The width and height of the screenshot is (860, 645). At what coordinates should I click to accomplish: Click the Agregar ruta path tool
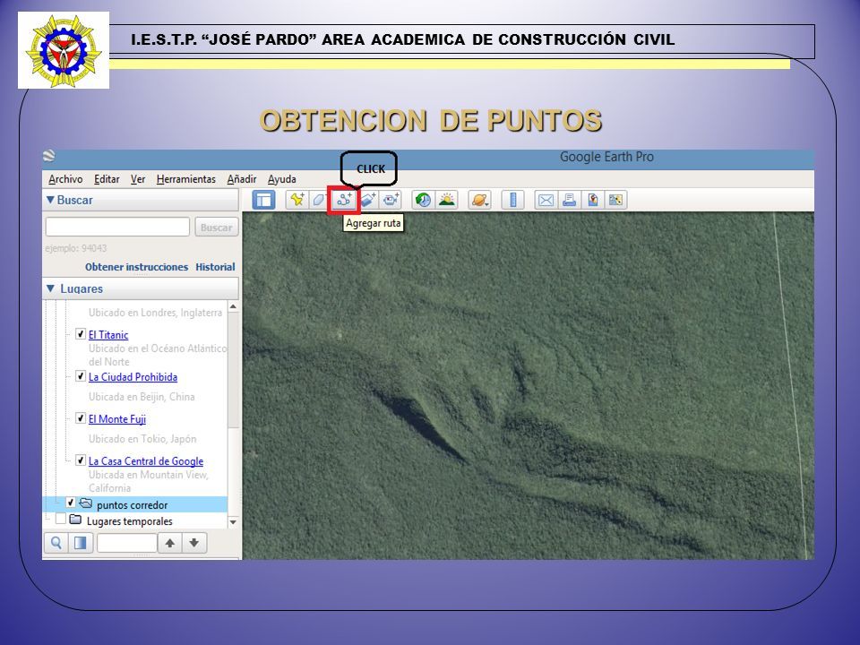tap(344, 200)
